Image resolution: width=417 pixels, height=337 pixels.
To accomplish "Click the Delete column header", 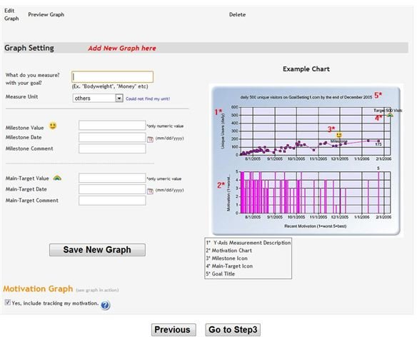I will click(x=237, y=14).
